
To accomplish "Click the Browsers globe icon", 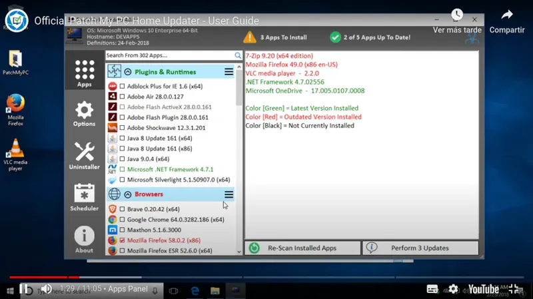I will tap(114, 194).
